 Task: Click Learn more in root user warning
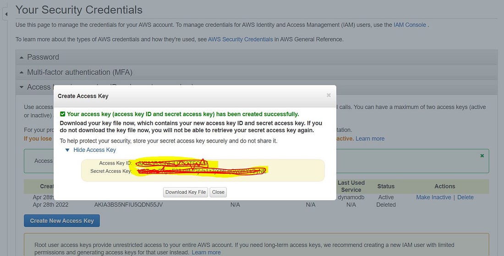pyautogui.click(x=206, y=252)
